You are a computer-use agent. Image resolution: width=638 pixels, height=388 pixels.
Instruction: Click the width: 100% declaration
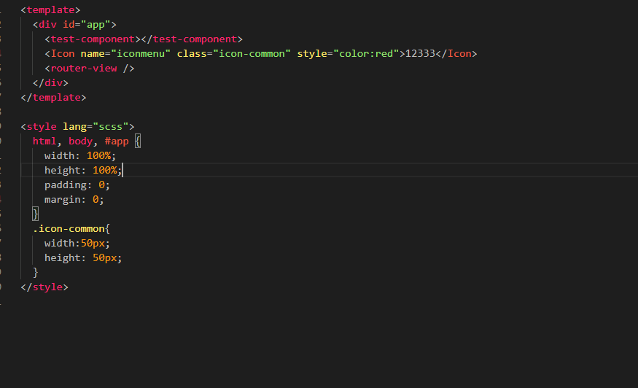pos(79,156)
